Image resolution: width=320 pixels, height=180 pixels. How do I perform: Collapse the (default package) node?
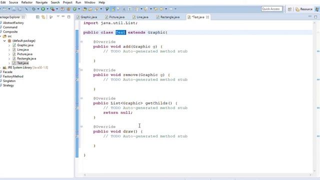(x=4, y=41)
